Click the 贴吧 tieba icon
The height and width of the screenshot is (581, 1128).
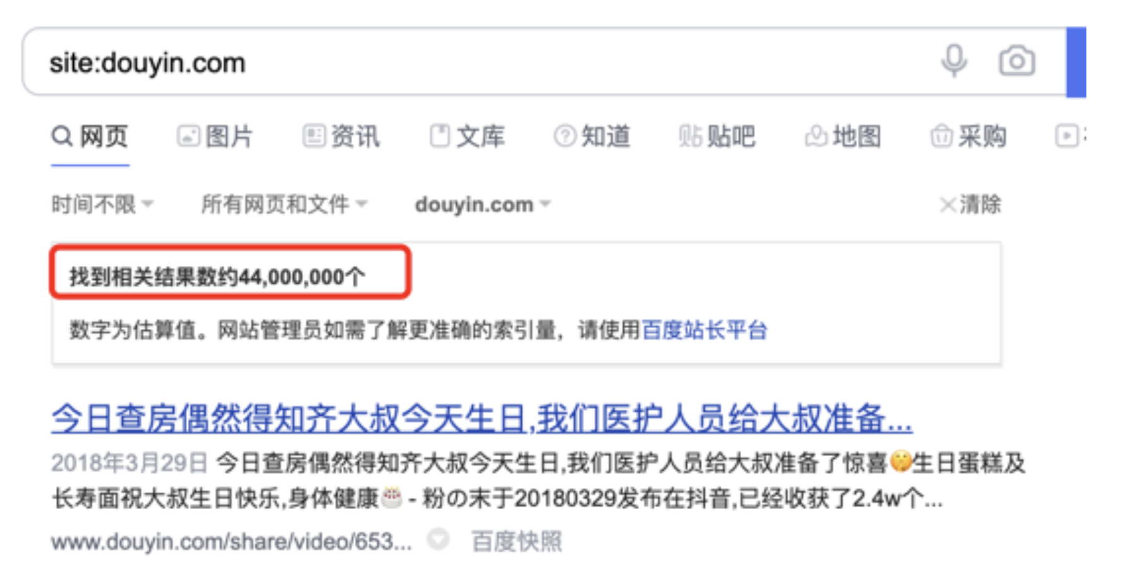(x=689, y=135)
